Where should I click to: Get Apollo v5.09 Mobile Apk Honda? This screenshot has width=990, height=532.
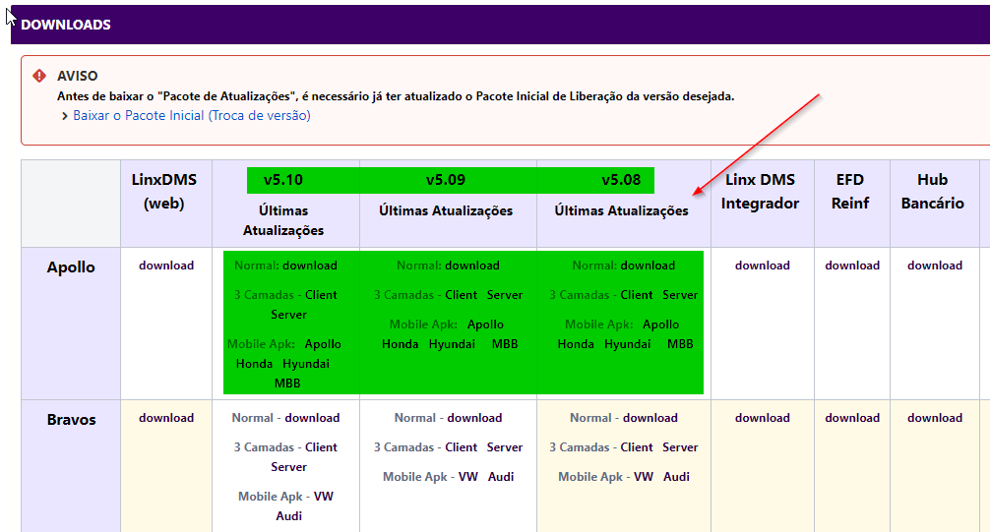coord(401,344)
